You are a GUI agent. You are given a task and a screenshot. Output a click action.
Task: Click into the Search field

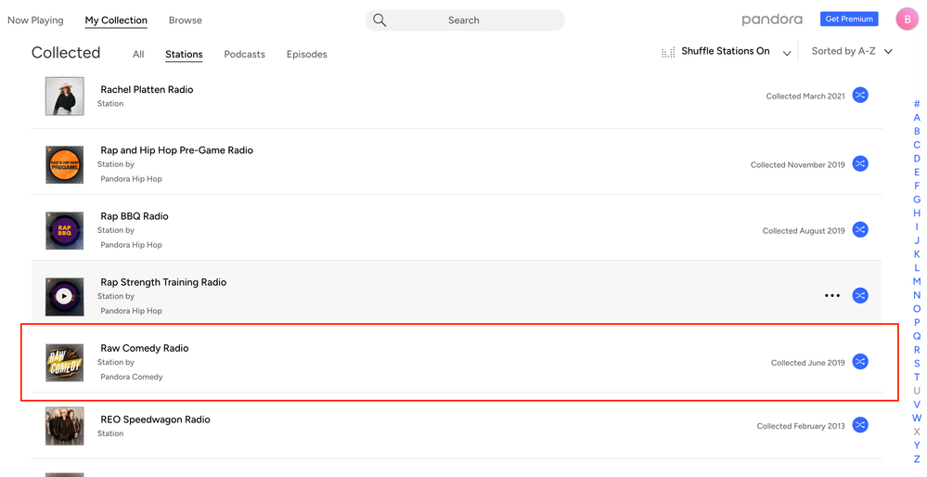(465, 20)
